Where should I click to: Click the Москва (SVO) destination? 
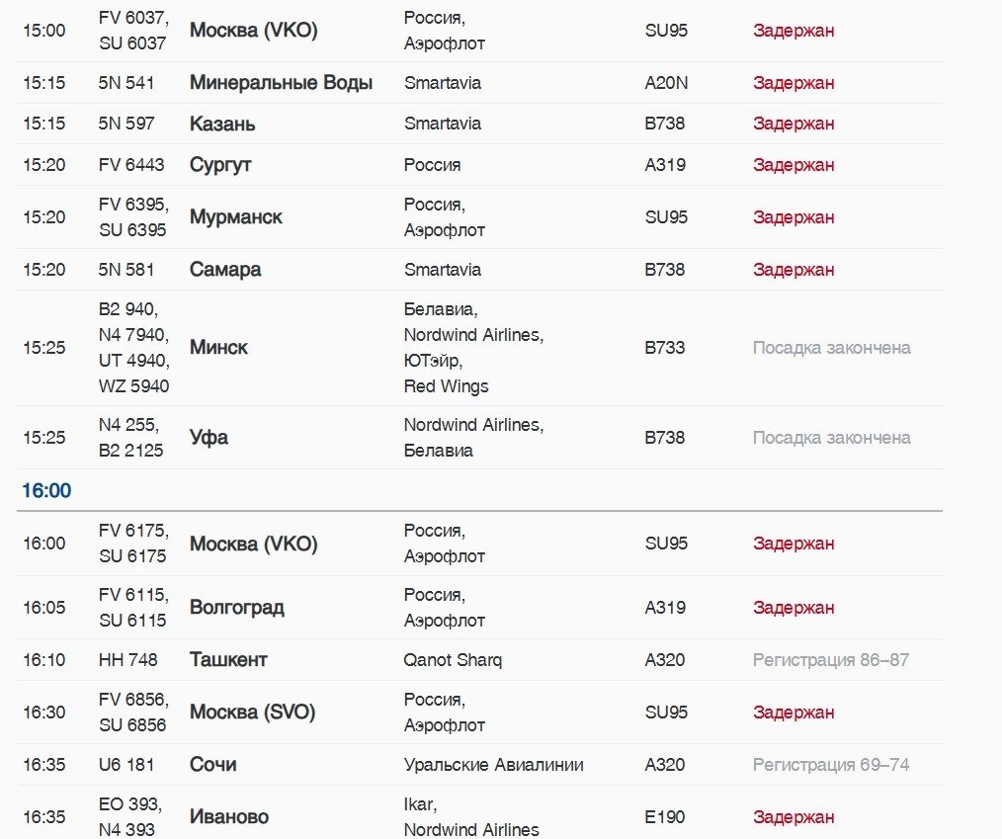click(x=253, y=713)
